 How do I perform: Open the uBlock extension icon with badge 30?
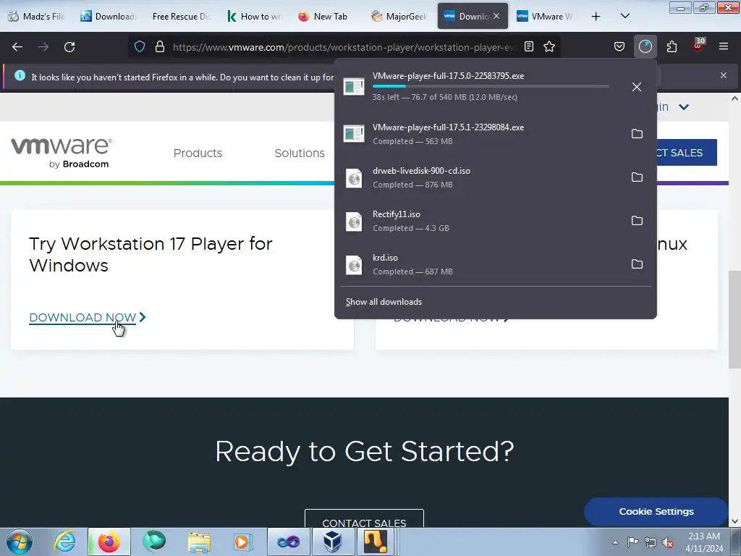pos(698,46)
